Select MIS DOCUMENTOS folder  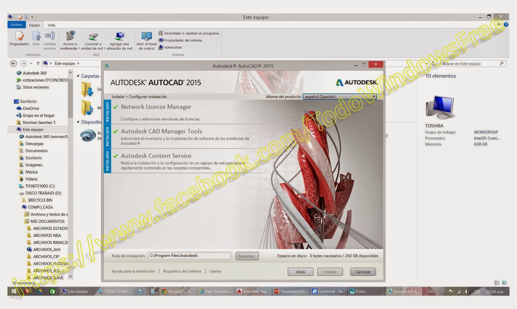(x=45, y=221)
